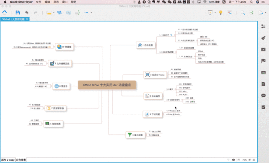Open the 文件 menu in the menu bar
This screenshot has height=163, width=269.
click(38, 2)
